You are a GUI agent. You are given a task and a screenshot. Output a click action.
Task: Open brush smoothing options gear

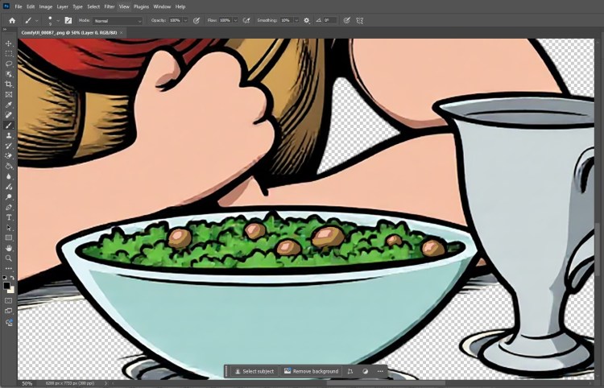pos(306,20)
